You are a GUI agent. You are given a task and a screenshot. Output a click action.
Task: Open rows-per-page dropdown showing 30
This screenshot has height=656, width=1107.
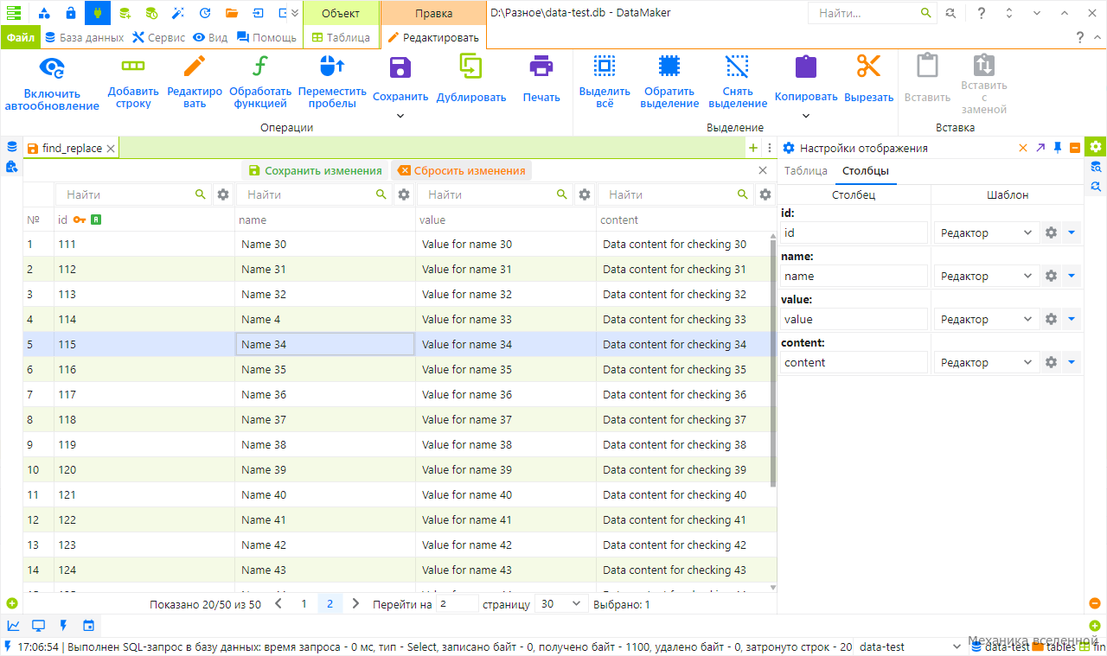[561, 604]
